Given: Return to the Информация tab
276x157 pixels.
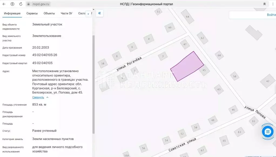Looking at the screenshot, I should click(12, 13).
